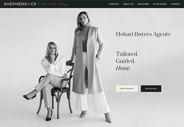Image resolution: width=184 pixels, height=127 pixels.
Task: Click the gold ampersand in the logo
Action: coord(29,4)
